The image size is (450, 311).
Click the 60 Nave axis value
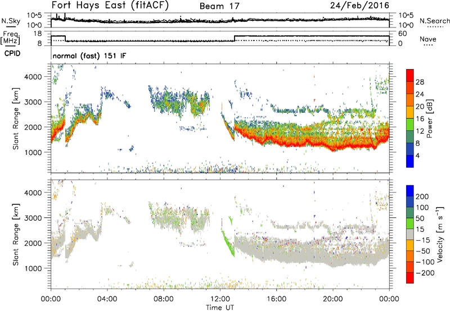tap(403, 34)
